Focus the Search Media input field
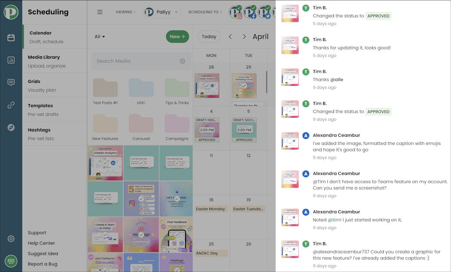 [141, 61]
